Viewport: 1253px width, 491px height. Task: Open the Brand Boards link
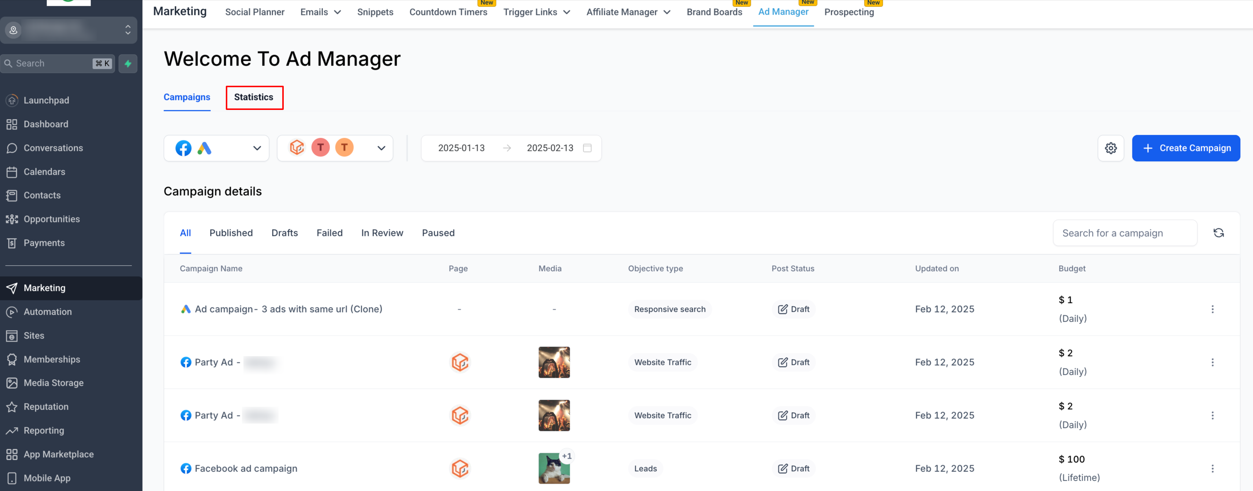click(714, 12)
